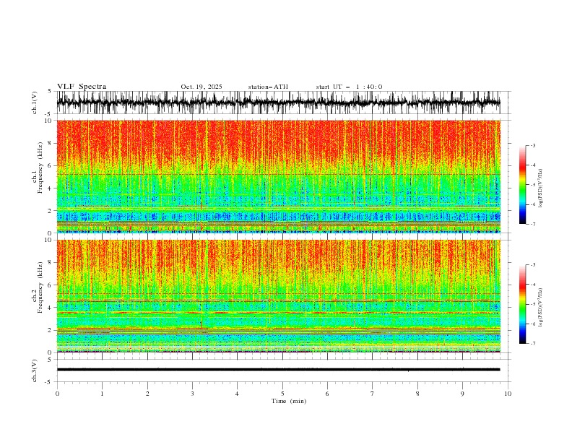Click inside the ch.1 spectrogram panel
The height and width of the screenshot is (442, 572).
278,176
